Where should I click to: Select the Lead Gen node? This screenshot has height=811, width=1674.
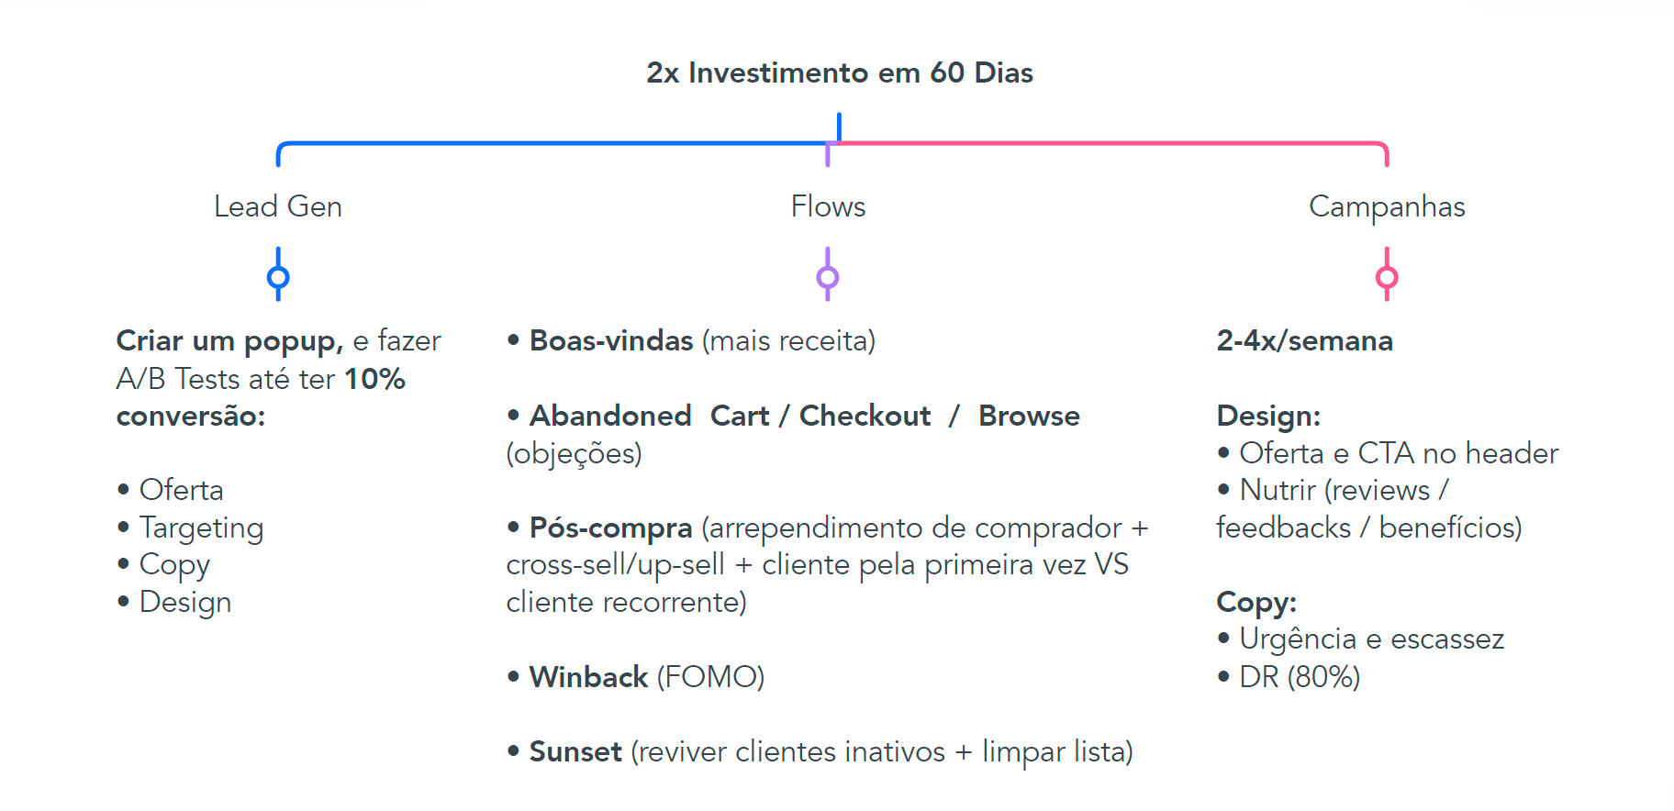click(x=278, y=206)
